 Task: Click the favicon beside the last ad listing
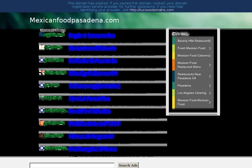(41, 148)
